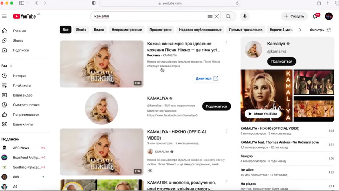
Task: Open the Фильтры filter options
Action: tap(320, 30)
